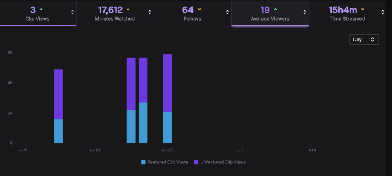This screenshot has width=392, height=176.
Task: Expand the Day granularity dropdown
Action: click(364, 39)
